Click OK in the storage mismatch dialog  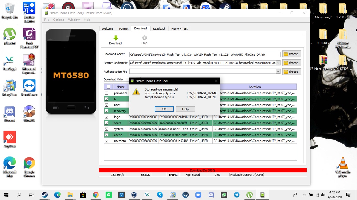pyautogui.click(x=164, y=109)
